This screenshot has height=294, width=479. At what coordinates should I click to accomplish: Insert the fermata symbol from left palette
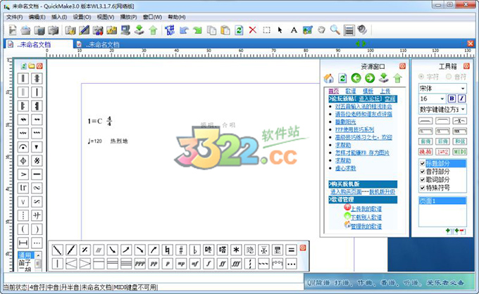pos(23,146)
